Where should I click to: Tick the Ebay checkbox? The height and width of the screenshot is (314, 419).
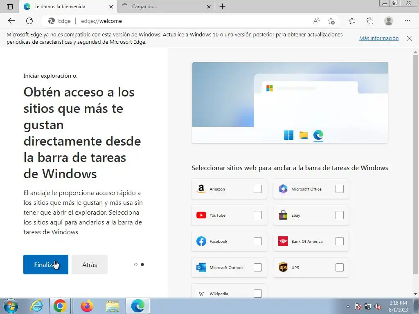[x=339, y=215]
